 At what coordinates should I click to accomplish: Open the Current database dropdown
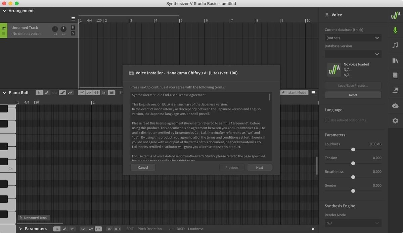(x=353, y=37)
